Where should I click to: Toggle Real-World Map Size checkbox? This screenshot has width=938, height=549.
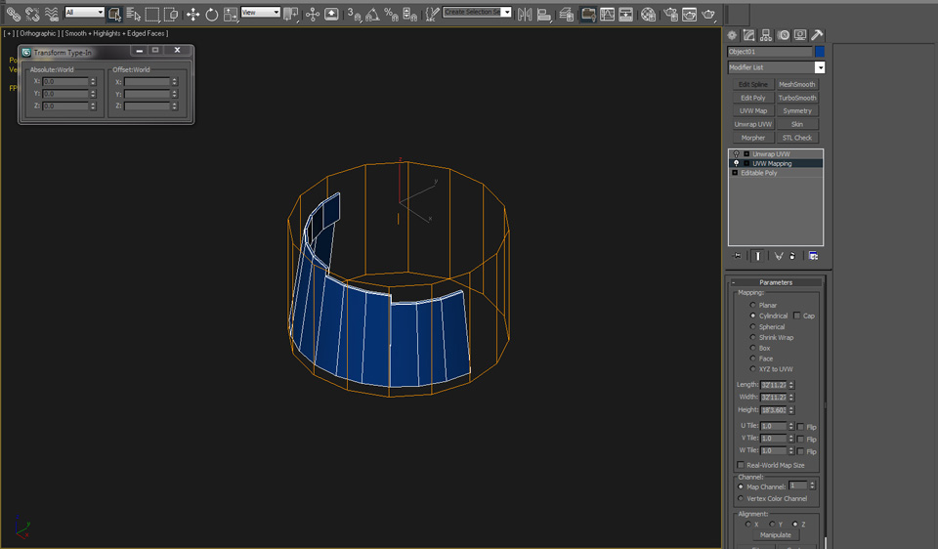point(740,465)
